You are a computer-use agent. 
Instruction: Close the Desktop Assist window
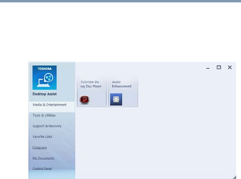[x=230, y=68]
